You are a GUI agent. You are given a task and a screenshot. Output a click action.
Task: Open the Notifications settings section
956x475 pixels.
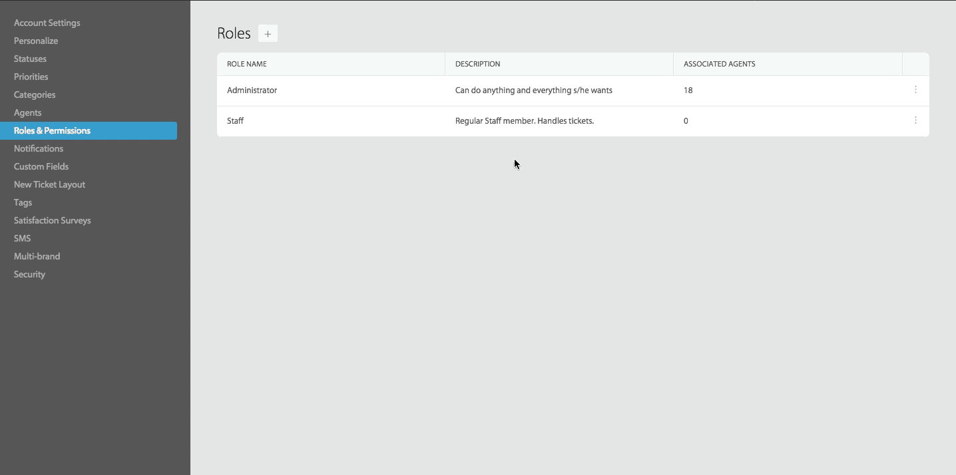tap(39, 148)
